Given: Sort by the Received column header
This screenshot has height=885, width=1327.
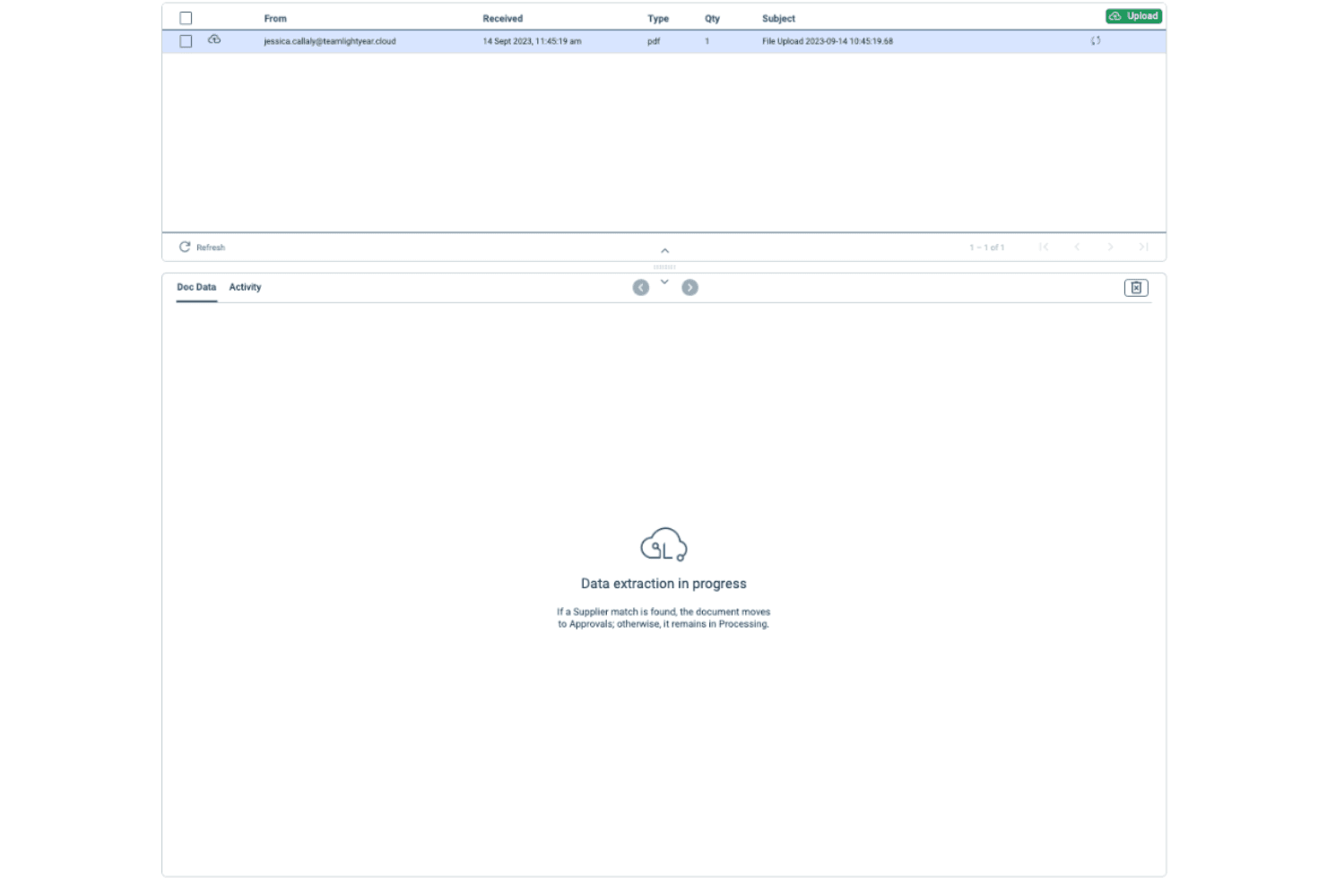Looking at the screenshot, I should 502,18.
